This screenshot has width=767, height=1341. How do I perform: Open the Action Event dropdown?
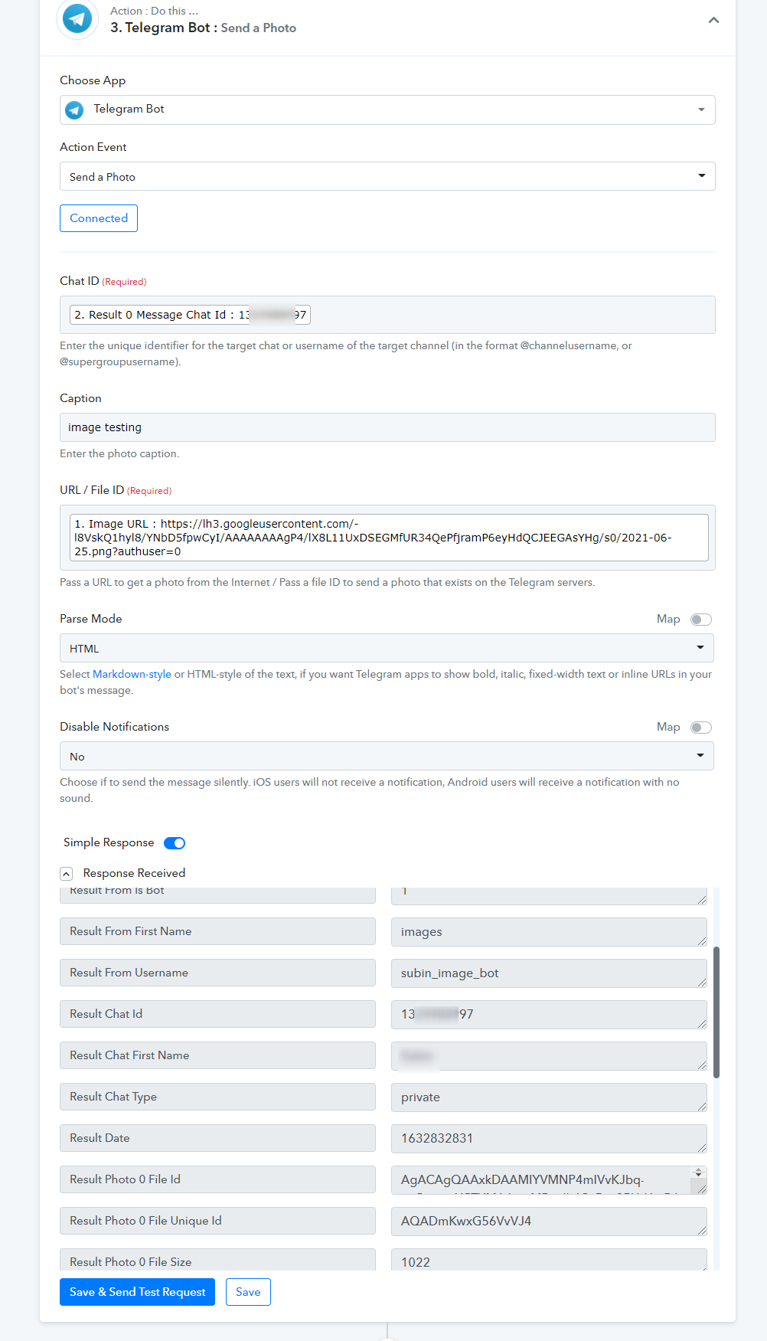pyautogui.click(x=387, y=176)
